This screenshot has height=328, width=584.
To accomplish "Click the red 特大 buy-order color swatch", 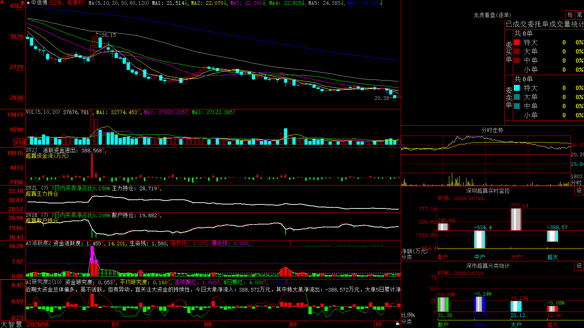I will (517, 42).
